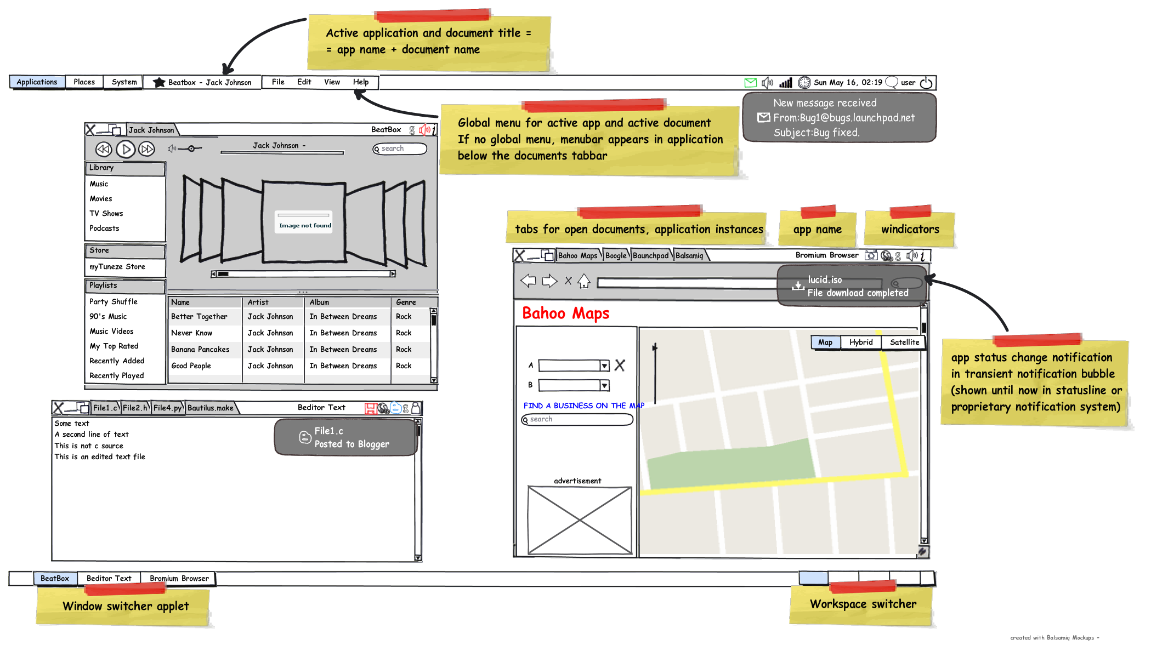Click the power icon next to user

pyautogui.click(x=926, y=83)
